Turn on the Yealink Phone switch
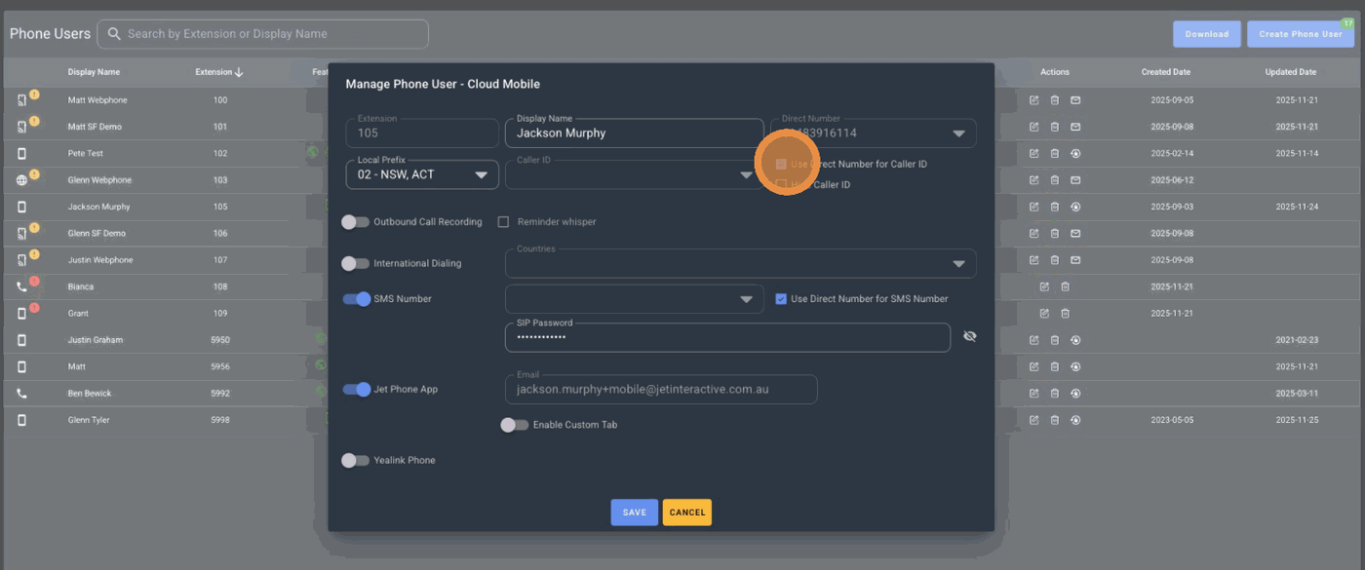The image size is (1365, 570). click(x=356, y=460)
